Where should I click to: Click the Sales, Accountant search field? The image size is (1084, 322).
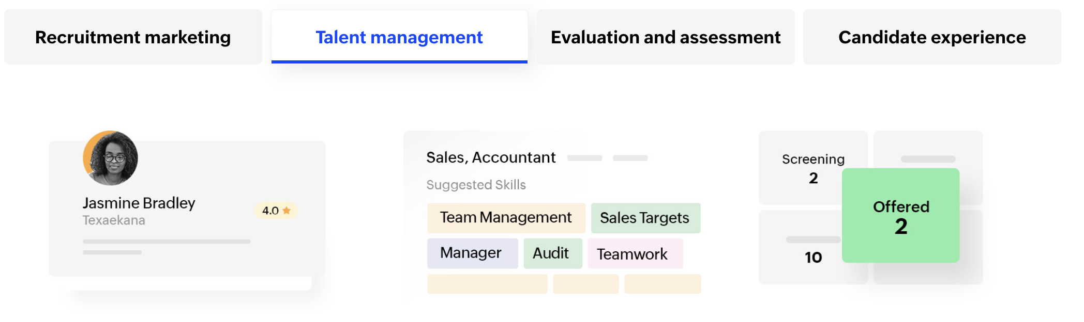(x=490, y=157)
